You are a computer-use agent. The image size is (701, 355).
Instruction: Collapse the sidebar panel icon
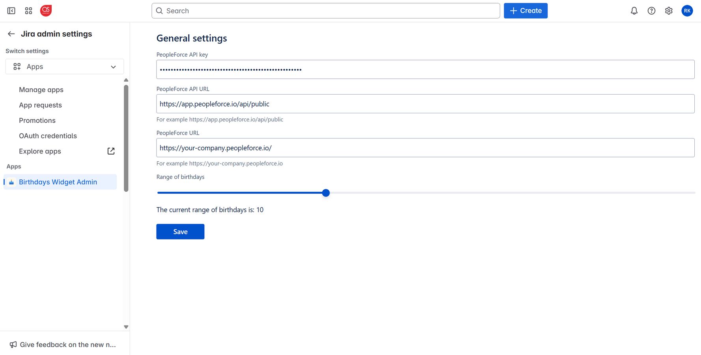pos(11,11)
